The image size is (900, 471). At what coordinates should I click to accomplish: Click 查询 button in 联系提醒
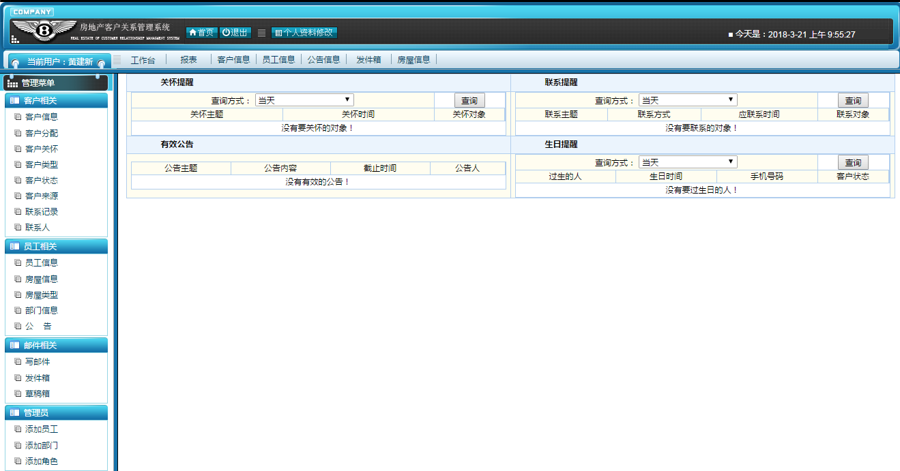(853, 101)
